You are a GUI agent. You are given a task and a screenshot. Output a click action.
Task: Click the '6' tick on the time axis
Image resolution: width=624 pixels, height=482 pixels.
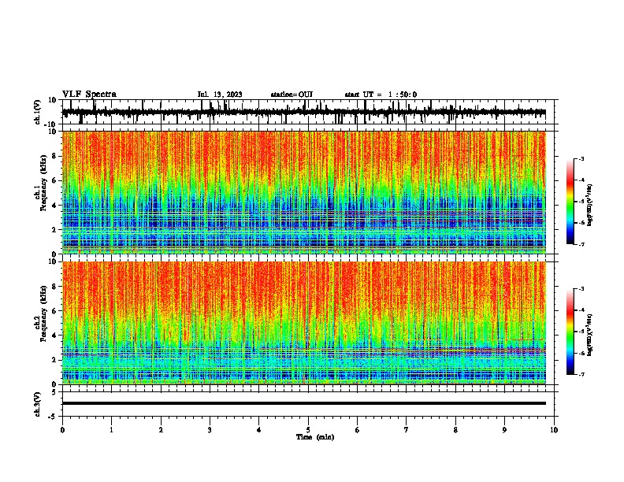[358, 430]
